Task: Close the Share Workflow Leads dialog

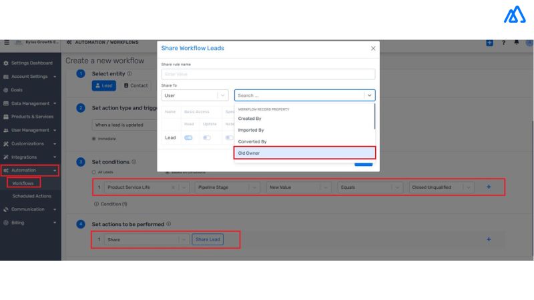Action: (373, 48)
